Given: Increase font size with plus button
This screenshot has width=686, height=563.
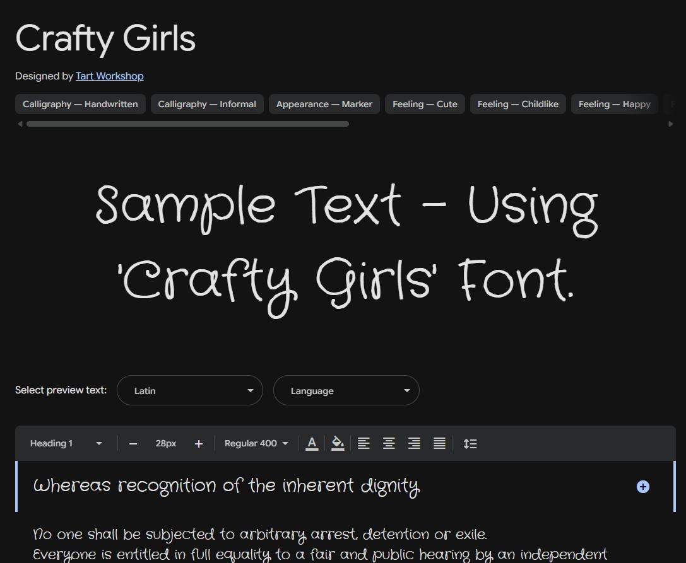Looking at the screenshot, I should coord(199,444).
